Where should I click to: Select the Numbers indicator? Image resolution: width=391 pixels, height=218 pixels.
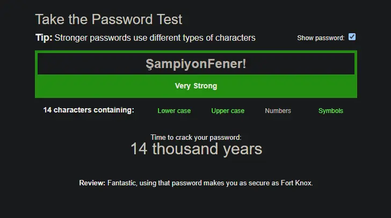pyautogui.click(x=278, y=111)
